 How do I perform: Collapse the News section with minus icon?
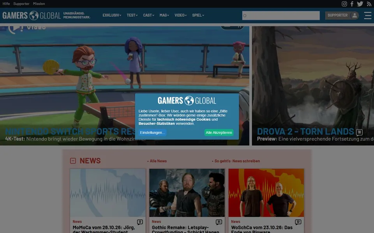(x=73, y=161)
